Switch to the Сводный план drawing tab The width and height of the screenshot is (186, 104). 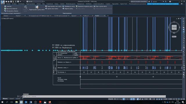coord(39,16)
